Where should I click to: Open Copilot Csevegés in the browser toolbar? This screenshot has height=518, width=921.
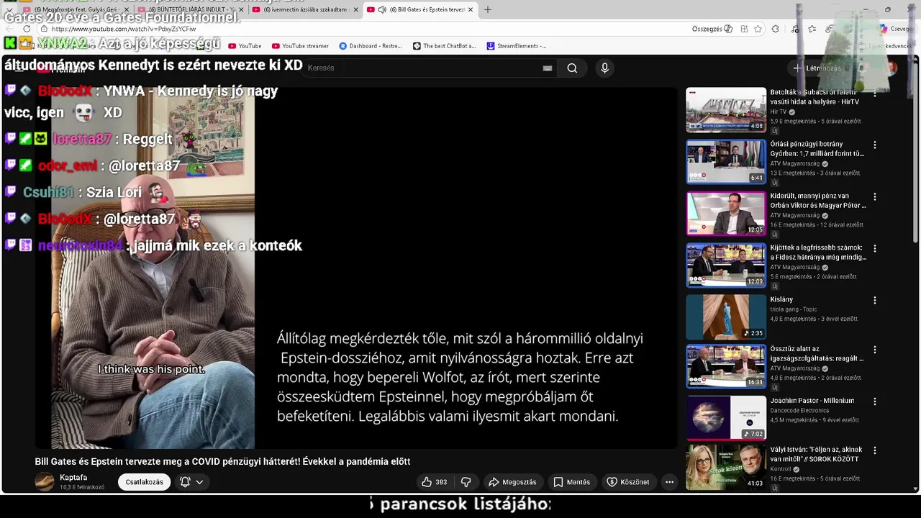(x=896, y=29)
